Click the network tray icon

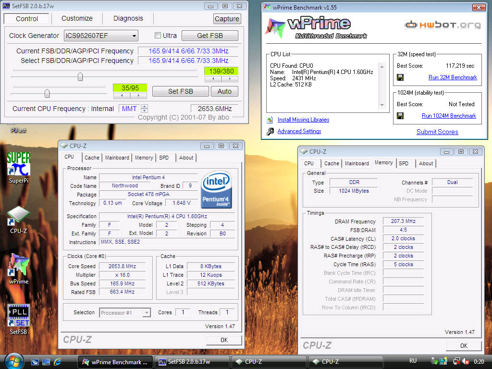456,362
